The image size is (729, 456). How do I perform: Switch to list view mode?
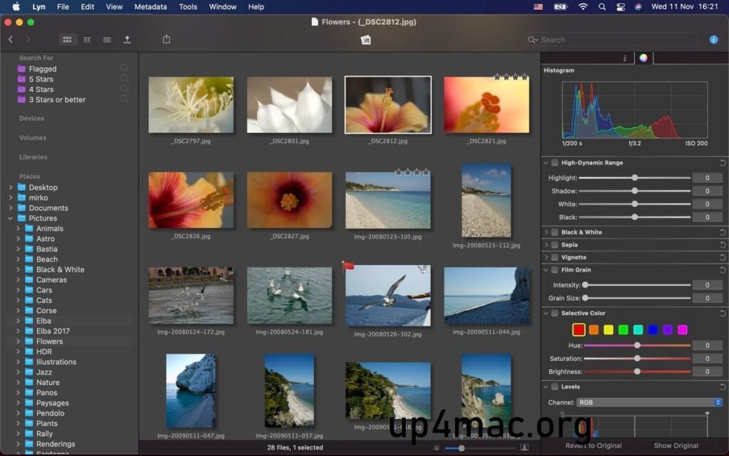107,40
